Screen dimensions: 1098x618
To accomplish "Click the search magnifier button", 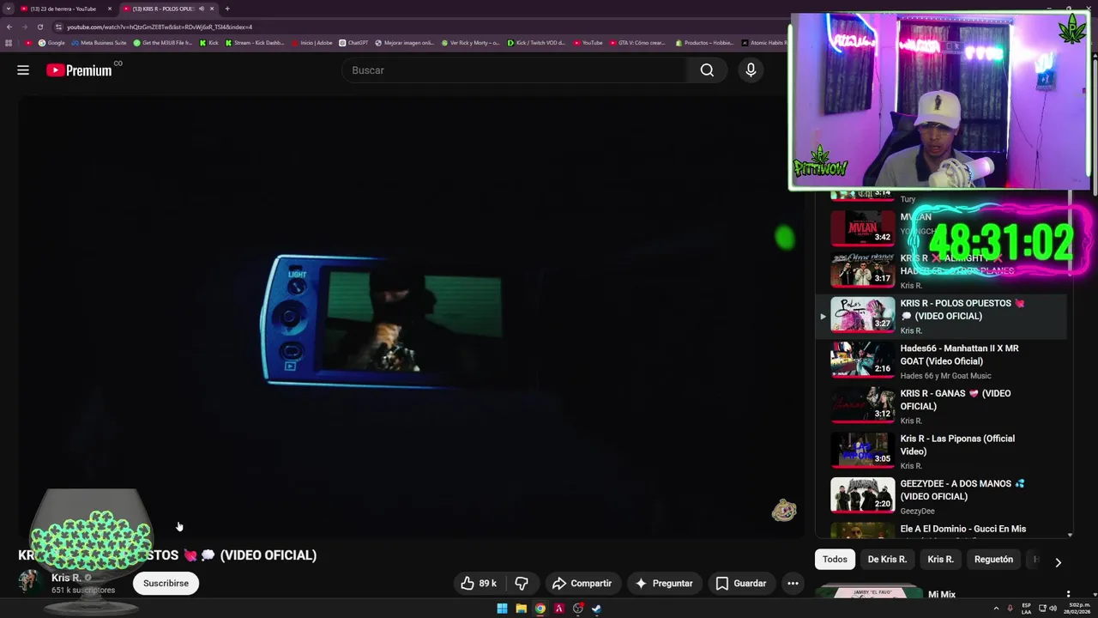I will (x=707, y=70).
